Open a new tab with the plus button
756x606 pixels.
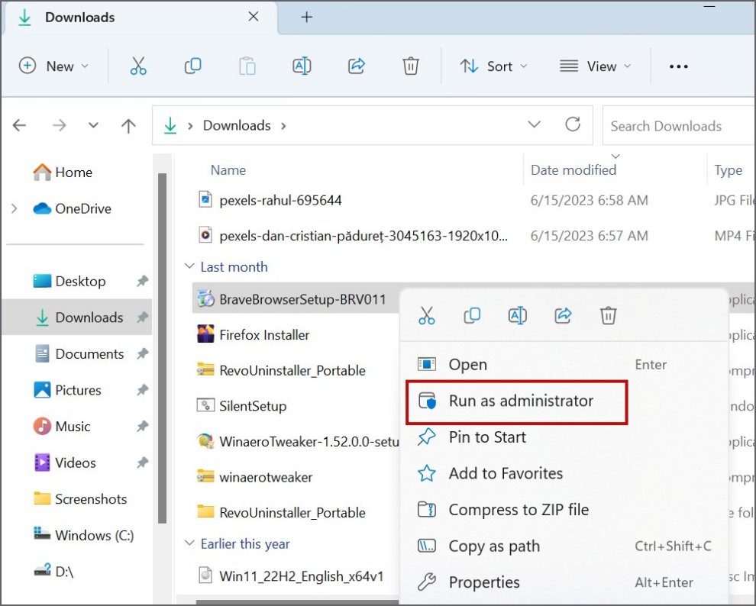tap(307, 17)
